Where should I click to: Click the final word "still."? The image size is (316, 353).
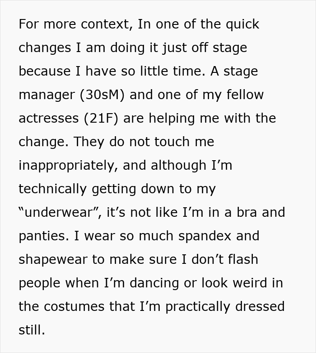(x=32, y=330)
